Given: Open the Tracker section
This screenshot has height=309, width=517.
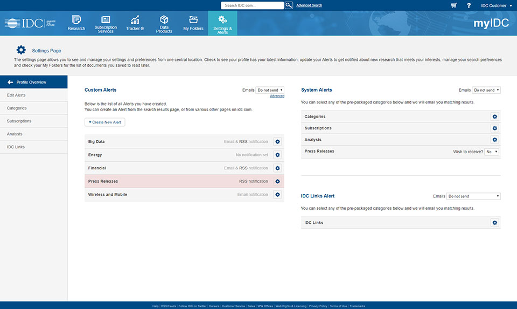Looking at the screenshot, I should pos(135,23).
